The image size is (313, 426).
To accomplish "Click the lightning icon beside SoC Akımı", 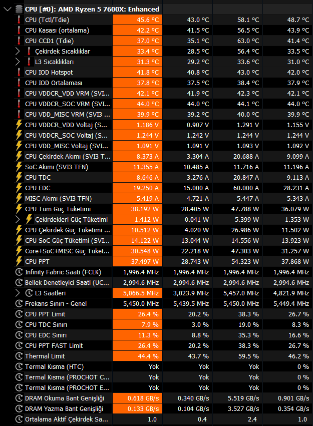I will pos(19,167).
